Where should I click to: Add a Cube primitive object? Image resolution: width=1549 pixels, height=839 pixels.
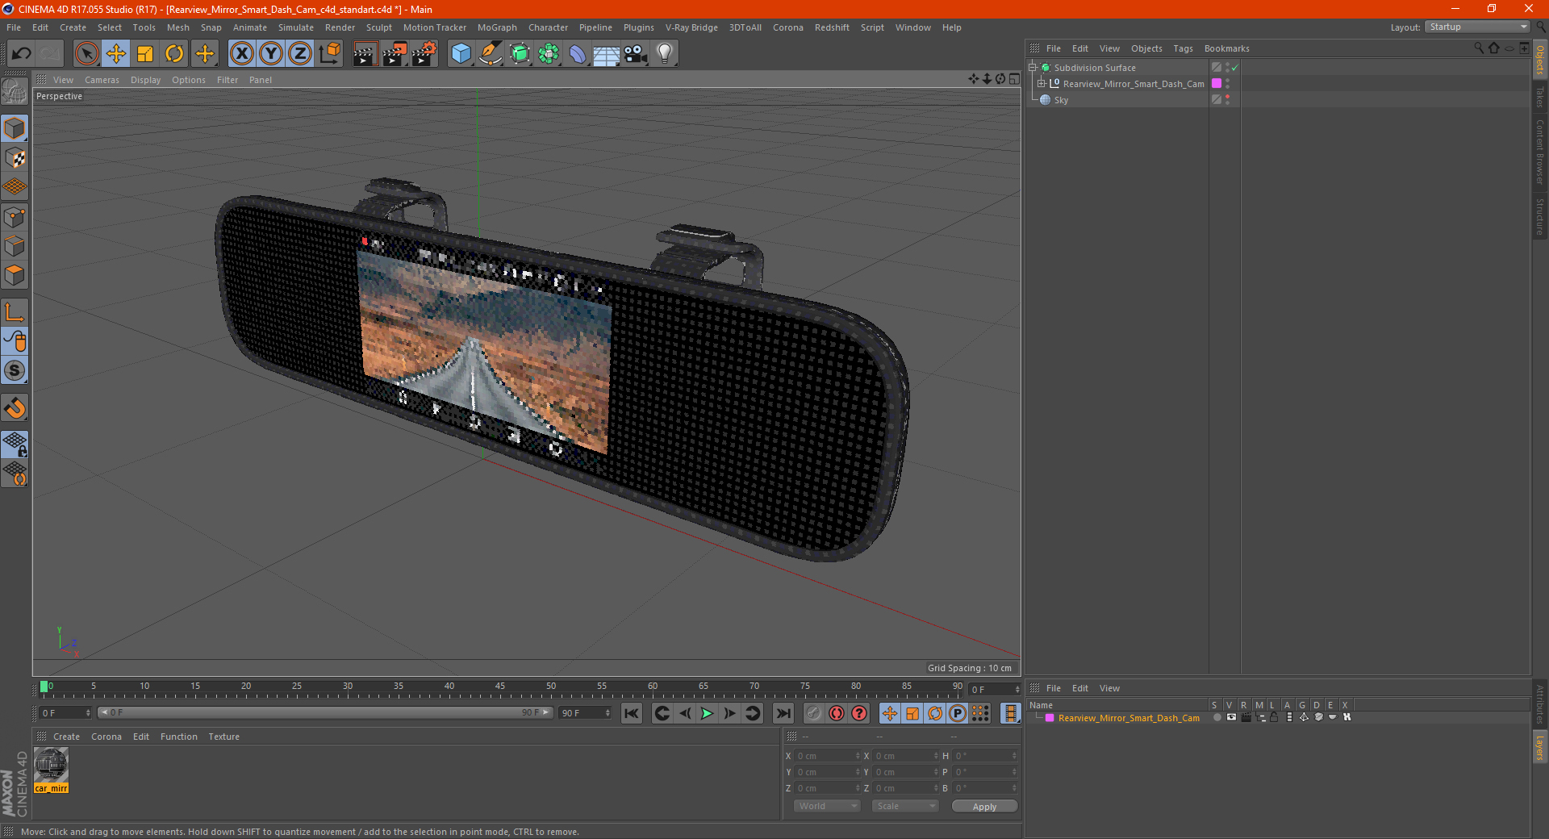461,54
